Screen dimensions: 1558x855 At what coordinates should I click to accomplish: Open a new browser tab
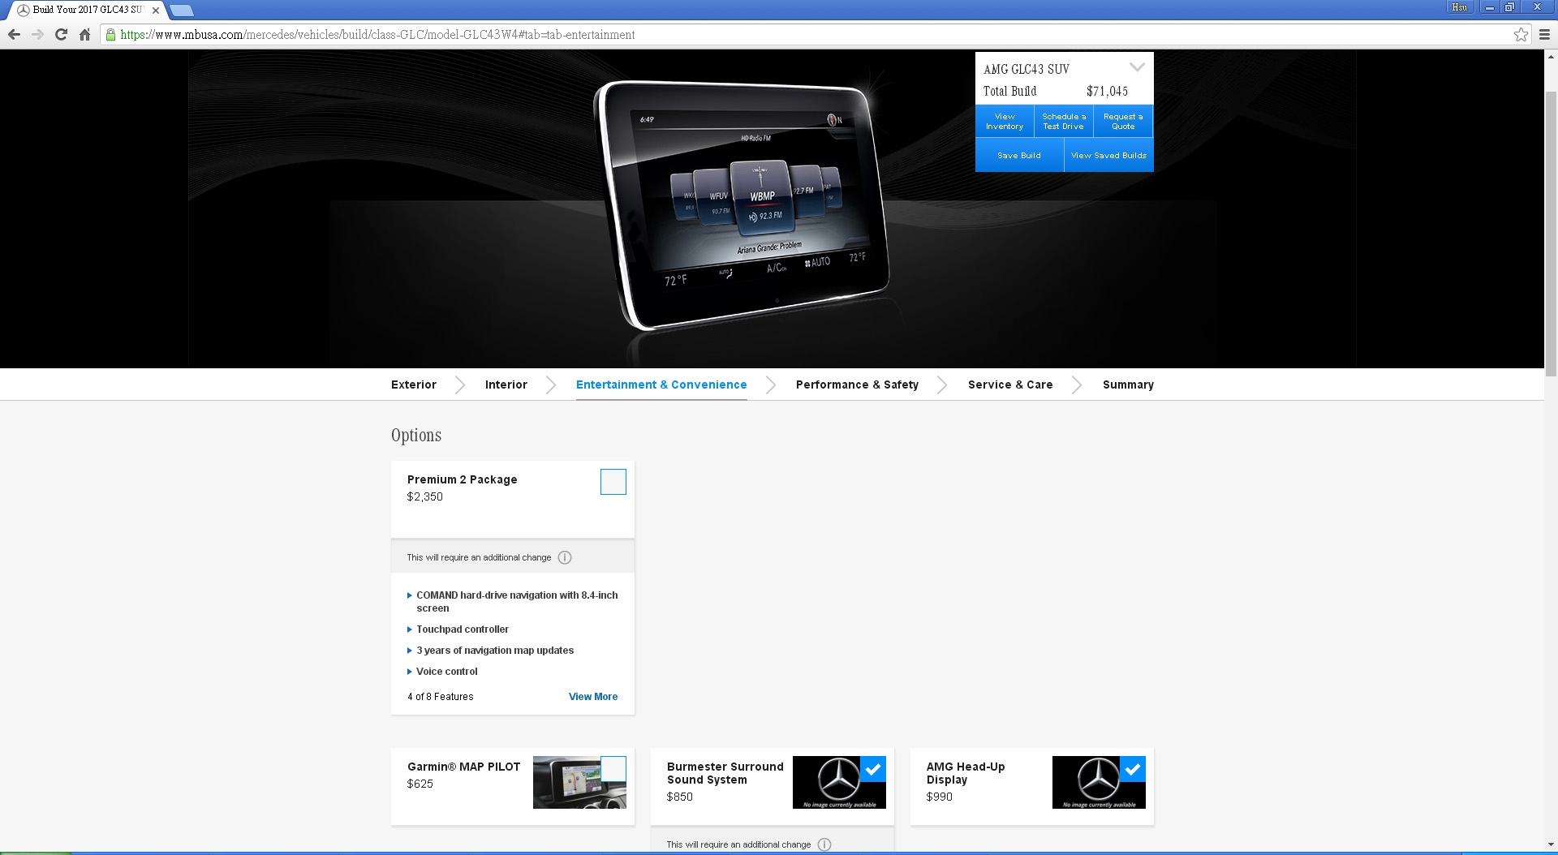(x=181, y=11)
